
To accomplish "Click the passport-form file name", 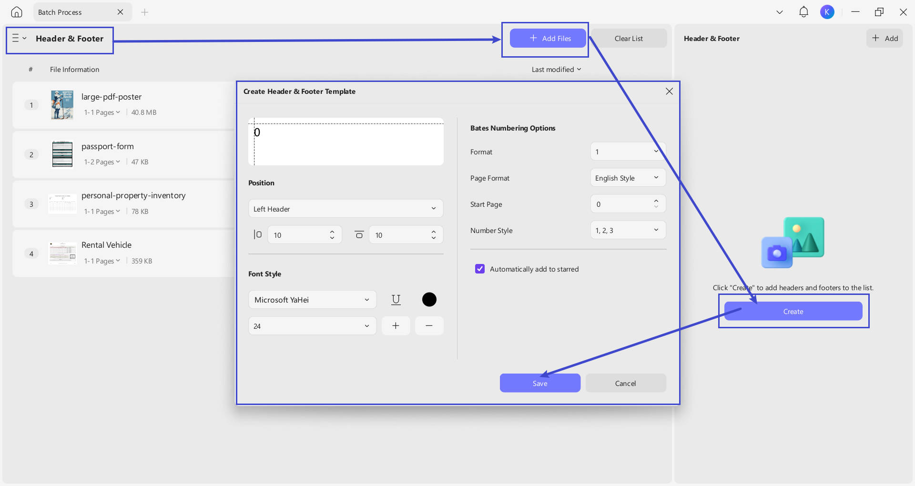I will (108, 146).
